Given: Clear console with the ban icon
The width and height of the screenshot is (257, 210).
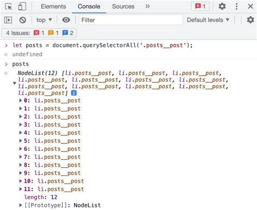Looking at the screenshot, I should [23, 20].
